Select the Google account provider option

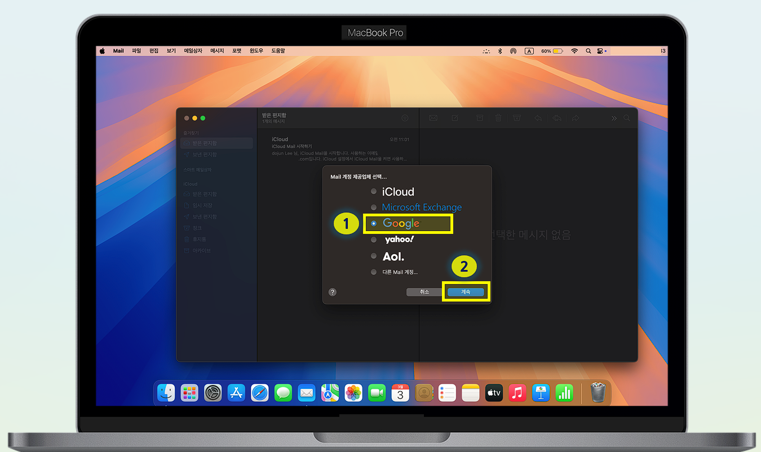click(373, 224)
